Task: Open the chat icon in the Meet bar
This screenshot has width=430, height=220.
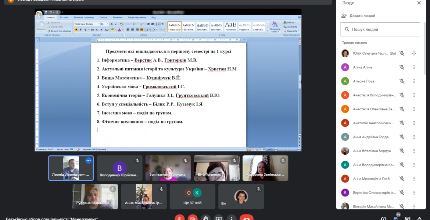Action: coord(408,219)
